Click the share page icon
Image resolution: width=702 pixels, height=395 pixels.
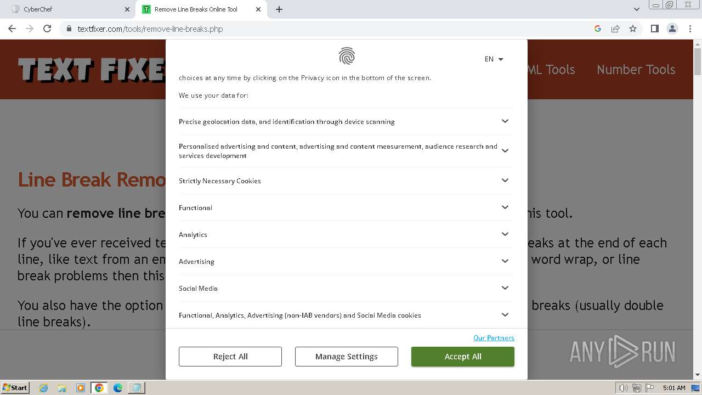pyautogui.click(x=615, y=29)
